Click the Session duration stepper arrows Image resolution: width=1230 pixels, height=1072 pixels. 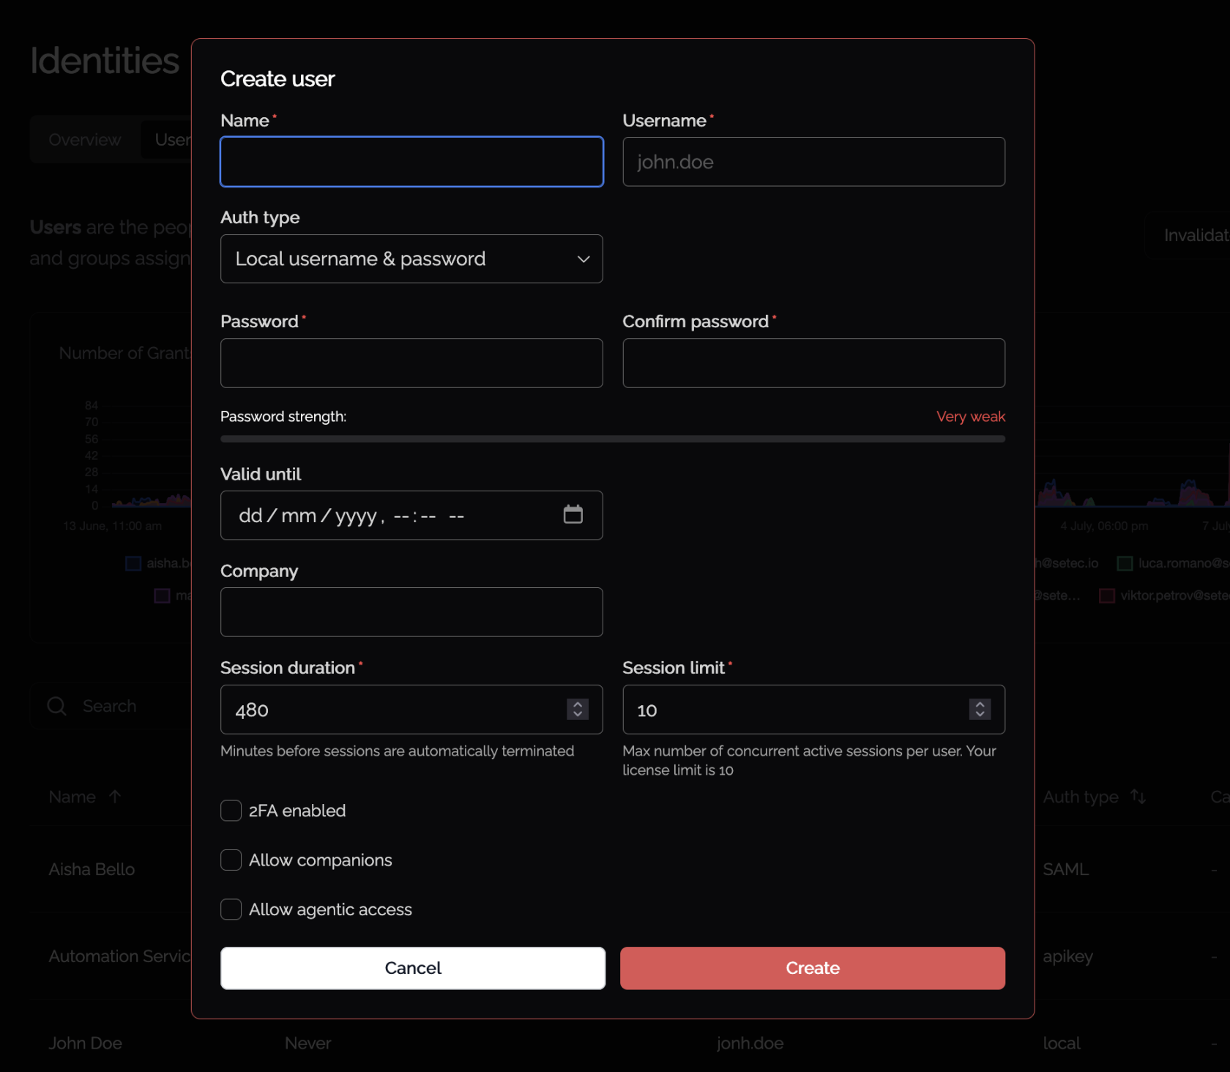pyautogui.click(x=578, y=709)
